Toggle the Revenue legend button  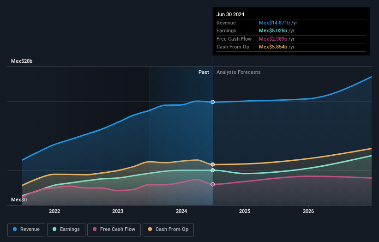click(26, 230)
